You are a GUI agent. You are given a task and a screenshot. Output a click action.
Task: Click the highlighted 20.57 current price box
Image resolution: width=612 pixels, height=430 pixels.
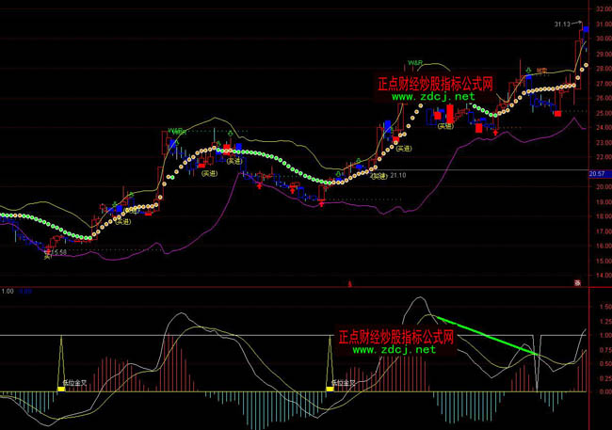596,174
